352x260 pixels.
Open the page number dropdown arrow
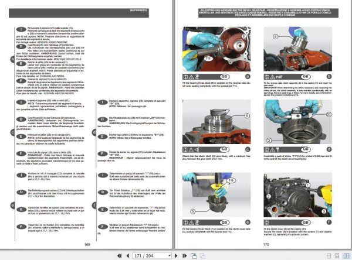[169, 256]
